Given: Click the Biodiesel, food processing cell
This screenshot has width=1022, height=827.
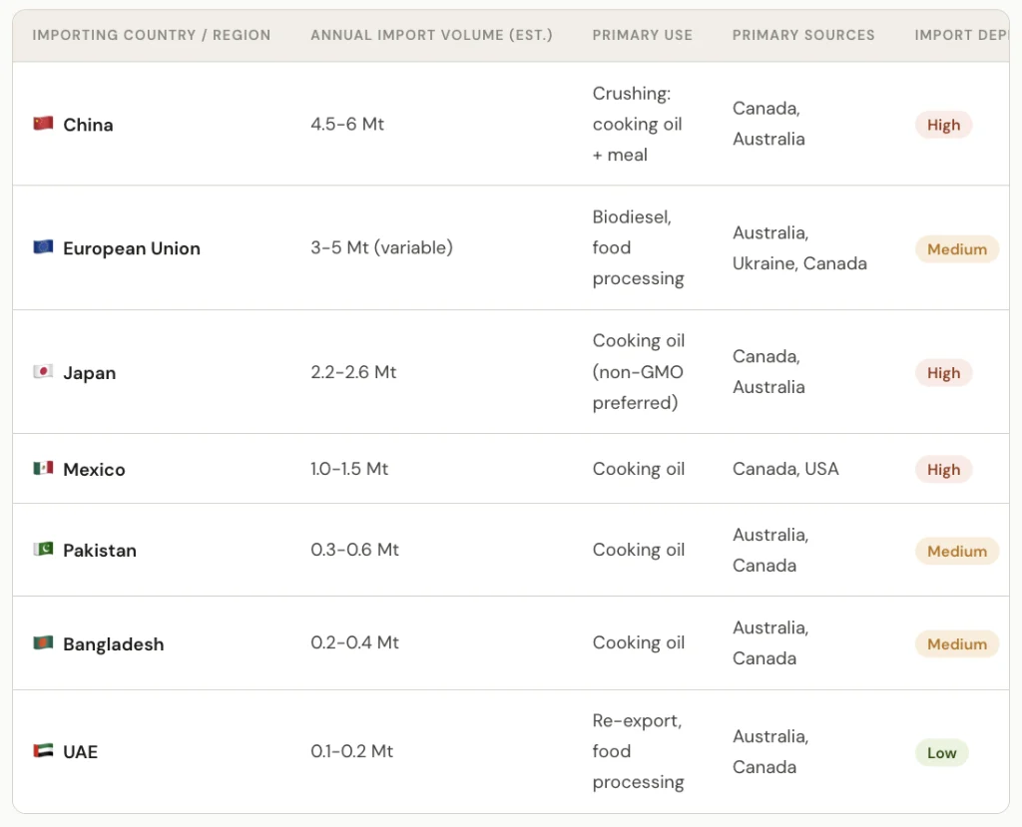Looking at the screenshot, I should point(638,247).
